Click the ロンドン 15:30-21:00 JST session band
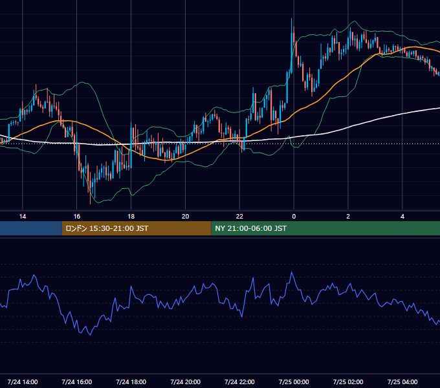Viewport: 440px width, 388px height. pos(137,228)
